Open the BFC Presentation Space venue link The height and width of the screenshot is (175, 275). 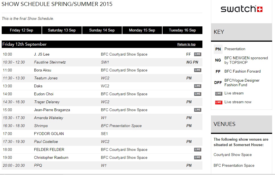(x=234, y=166)
